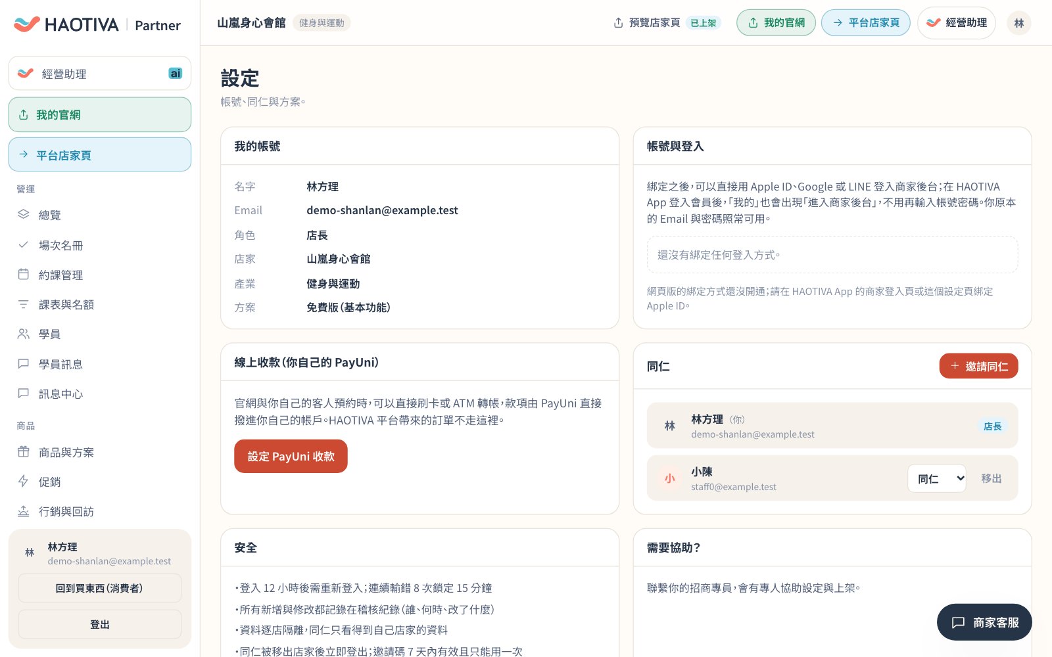
Task: Click the 課表與名額 filter icon
Action: pyautogui.click(x=24, y=304)
